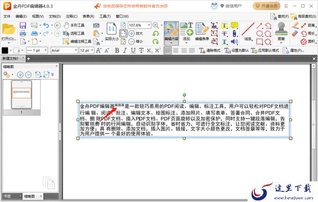Select the Sticky Note comment tool
318x202 pixels.
point(234,25)
